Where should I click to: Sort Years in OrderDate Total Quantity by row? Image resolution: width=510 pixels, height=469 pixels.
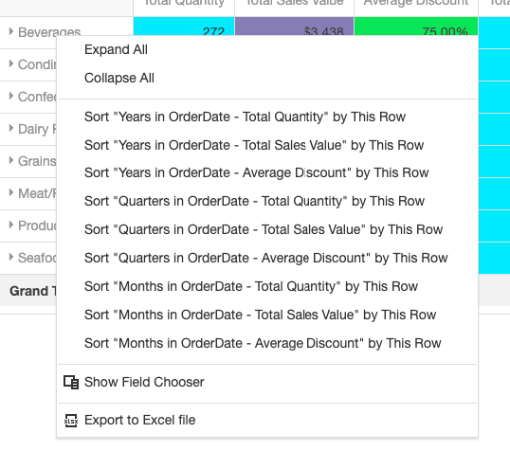click(267, 117)
